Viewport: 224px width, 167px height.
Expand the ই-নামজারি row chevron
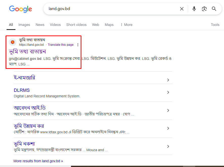168,80
